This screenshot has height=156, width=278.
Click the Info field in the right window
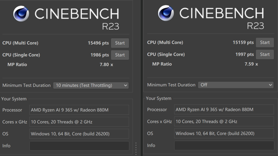pyautogui.click(x=224, y=145)
